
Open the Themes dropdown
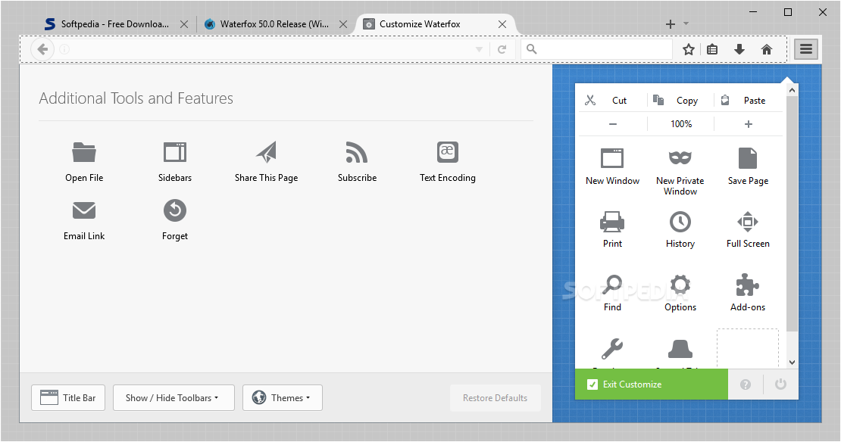(x=283, y=397)
